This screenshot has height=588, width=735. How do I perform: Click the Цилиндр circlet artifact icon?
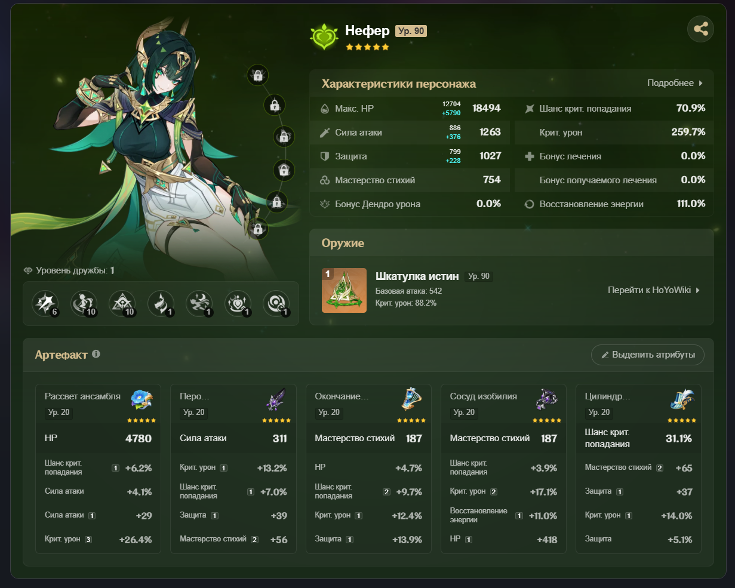(x=682, y=401)
